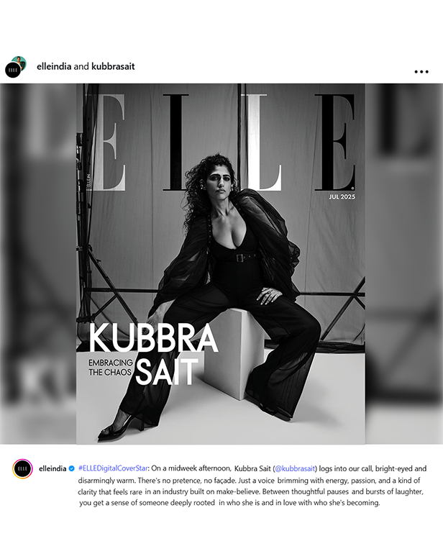The image size is (443, 554).
Task: Click the KUBBRA SAIT title on the cover
Action: point(154,353)
